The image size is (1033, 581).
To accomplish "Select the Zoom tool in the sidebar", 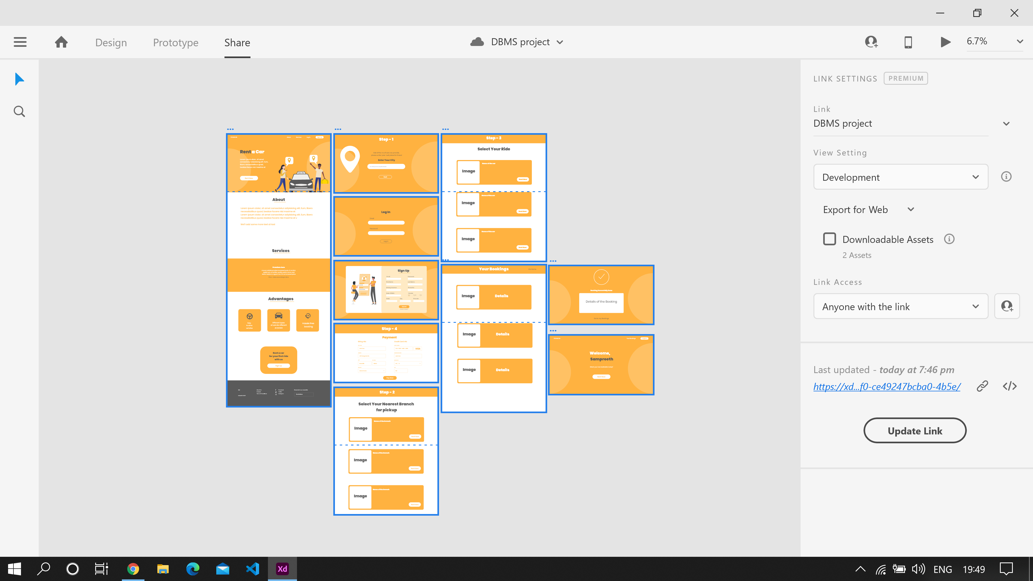I will click(19, 111).
